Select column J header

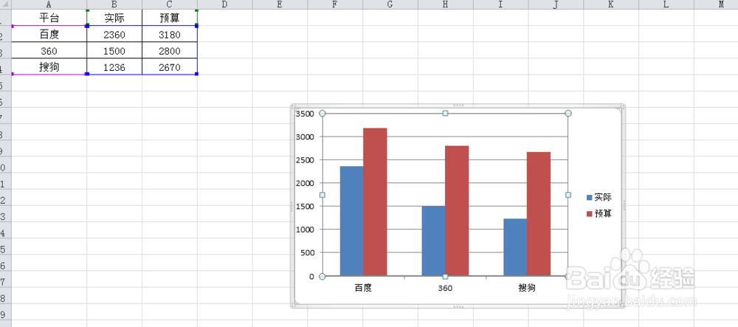556,4
